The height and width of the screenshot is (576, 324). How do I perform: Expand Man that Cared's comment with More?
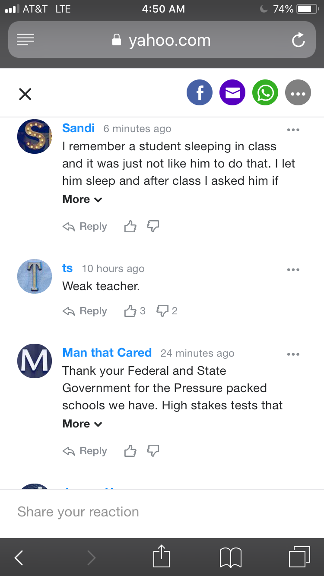click(x=82, y=424)
